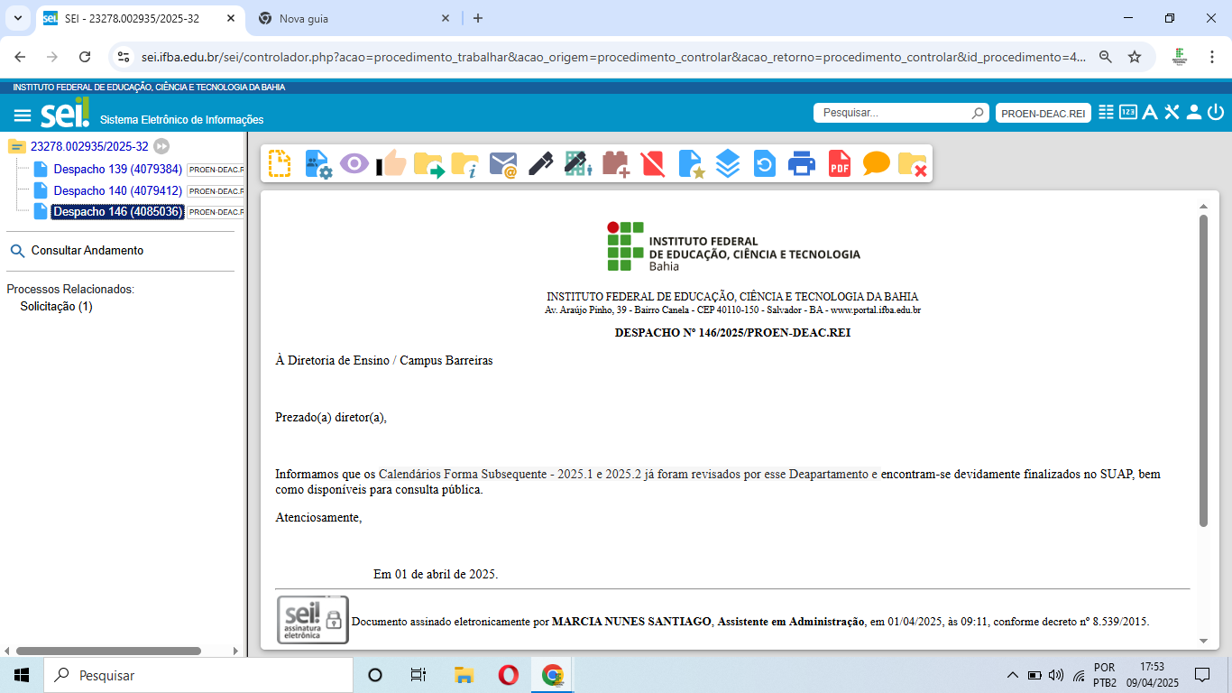Click the gray double-arrow next to process number
Screen dimensions: 1232x693
161,146
